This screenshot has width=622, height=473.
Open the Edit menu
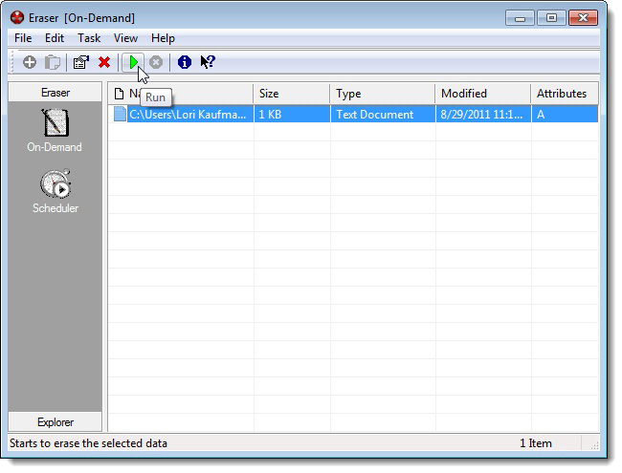(55, 38)
